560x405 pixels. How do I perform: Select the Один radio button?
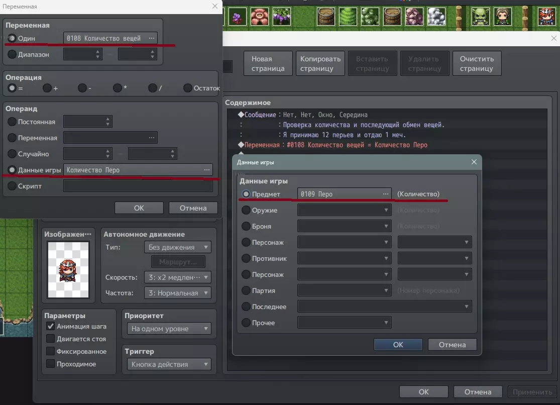pos(12,38)
